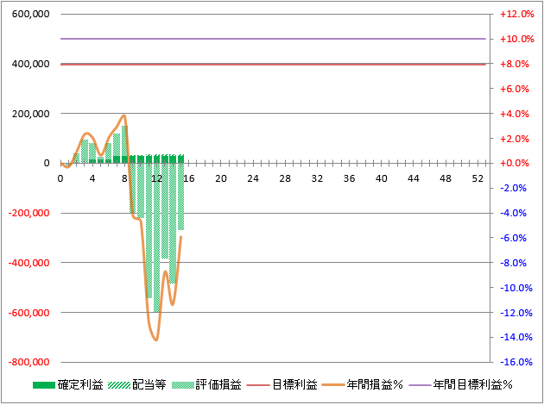This screenshot has width=544, height=405.
Task: Click week 36 on the horizontal axis
Action: [x=350, y=178]
